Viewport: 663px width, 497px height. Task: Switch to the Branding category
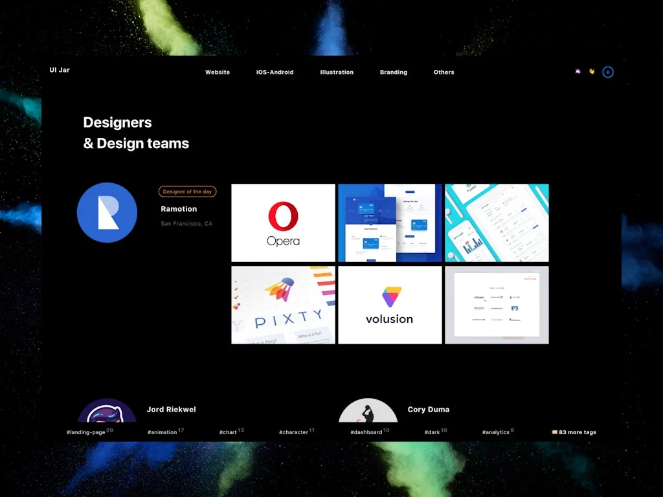point(393,72)
